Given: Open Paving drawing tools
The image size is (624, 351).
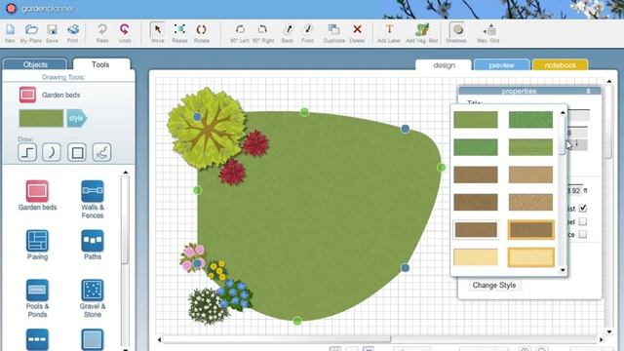Looking at the screenshot, I should (x=37, y=245).
